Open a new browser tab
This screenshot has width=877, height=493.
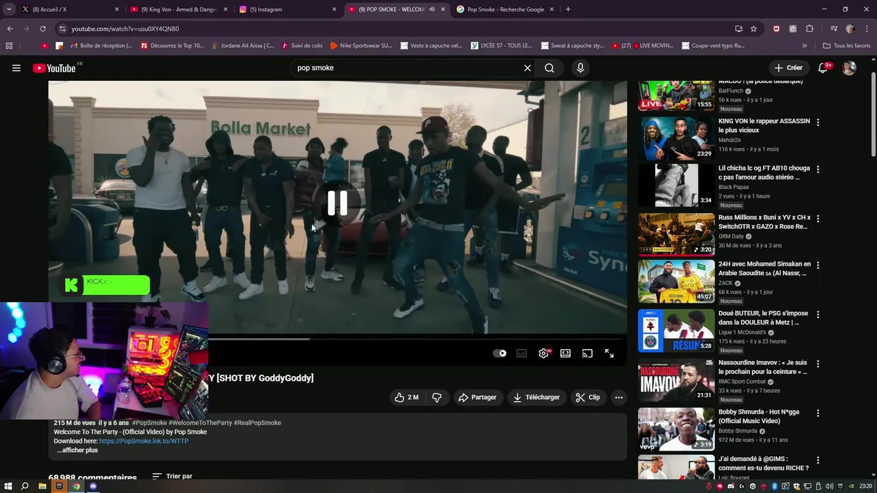pyautogui.click(x=568, y=10)
